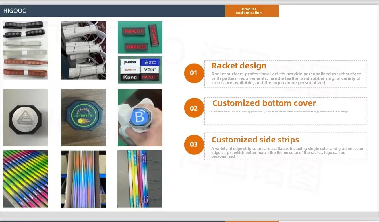Open the rainbow VPIK edge strips photo
This screenshot has width=379, height=222.
pyautogui.click(x=25, y=179)
